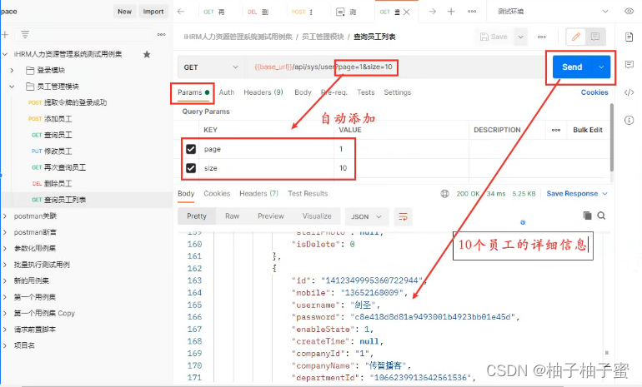
Task: Click the Send button
Action: (572, 67)
